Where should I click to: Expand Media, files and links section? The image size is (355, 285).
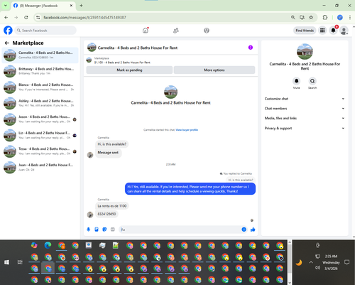(x=305, y=118)
